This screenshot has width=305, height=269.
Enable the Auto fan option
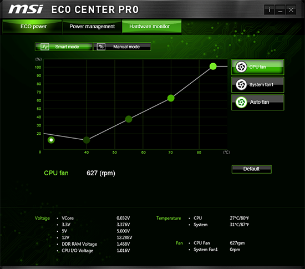[257, 102]
